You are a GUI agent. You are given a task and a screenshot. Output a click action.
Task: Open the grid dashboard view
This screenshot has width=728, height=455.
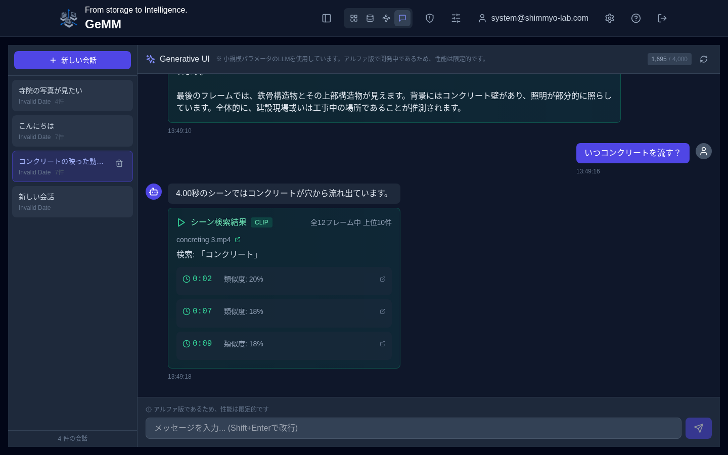354,18
